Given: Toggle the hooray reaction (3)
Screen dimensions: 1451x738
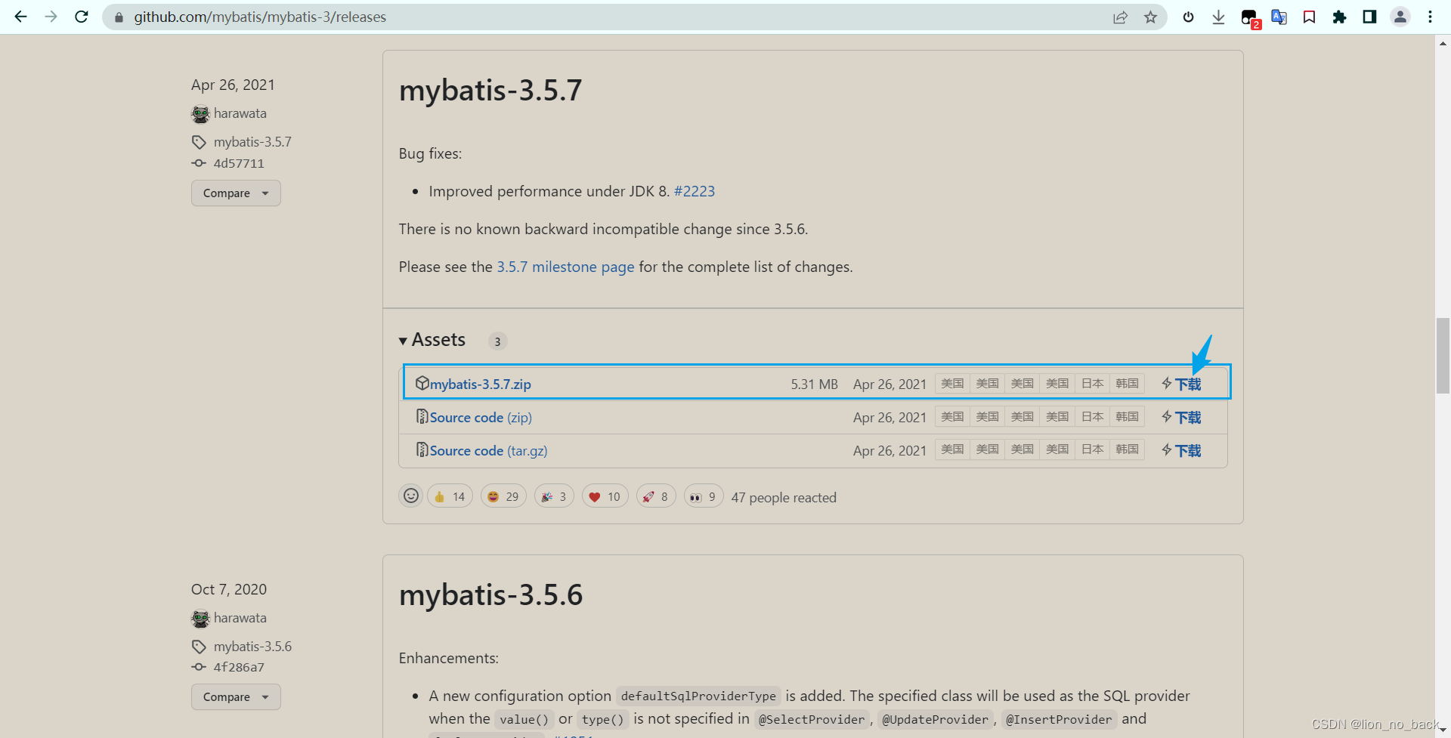Looking at the screenshot, I should 554,496.
